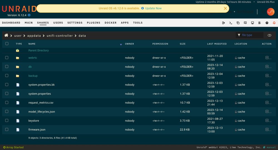
Task: Open the Docker menu tab
Action: coord(110,23)
